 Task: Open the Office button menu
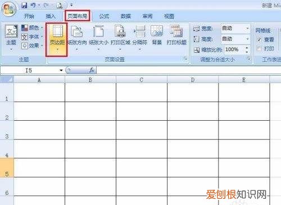tap(8, 9)
